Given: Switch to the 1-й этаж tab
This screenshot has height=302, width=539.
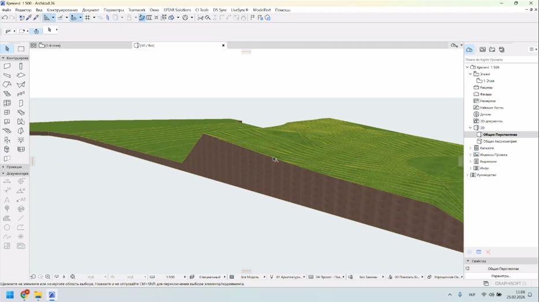Looking at the screenshot, I should 52,45.
